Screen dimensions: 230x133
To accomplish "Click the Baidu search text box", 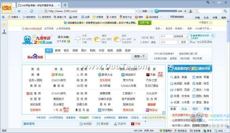I will point(88,57).
